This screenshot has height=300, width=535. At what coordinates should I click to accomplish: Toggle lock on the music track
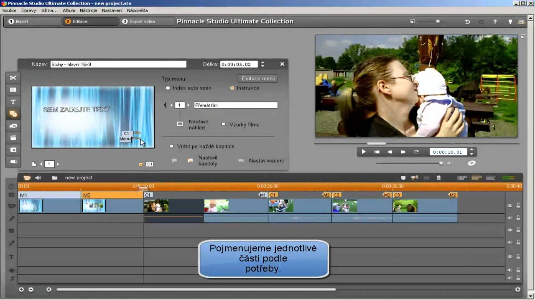tap(518, 277)
